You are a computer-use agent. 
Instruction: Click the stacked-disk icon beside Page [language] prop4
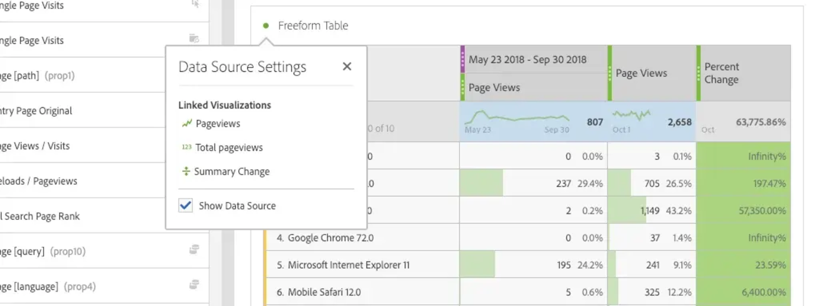(x=194, y=284)
